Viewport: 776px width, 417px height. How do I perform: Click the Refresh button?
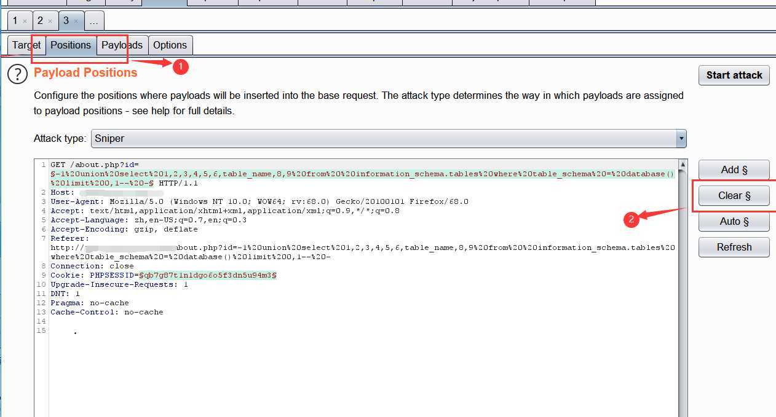pos(734,247)
